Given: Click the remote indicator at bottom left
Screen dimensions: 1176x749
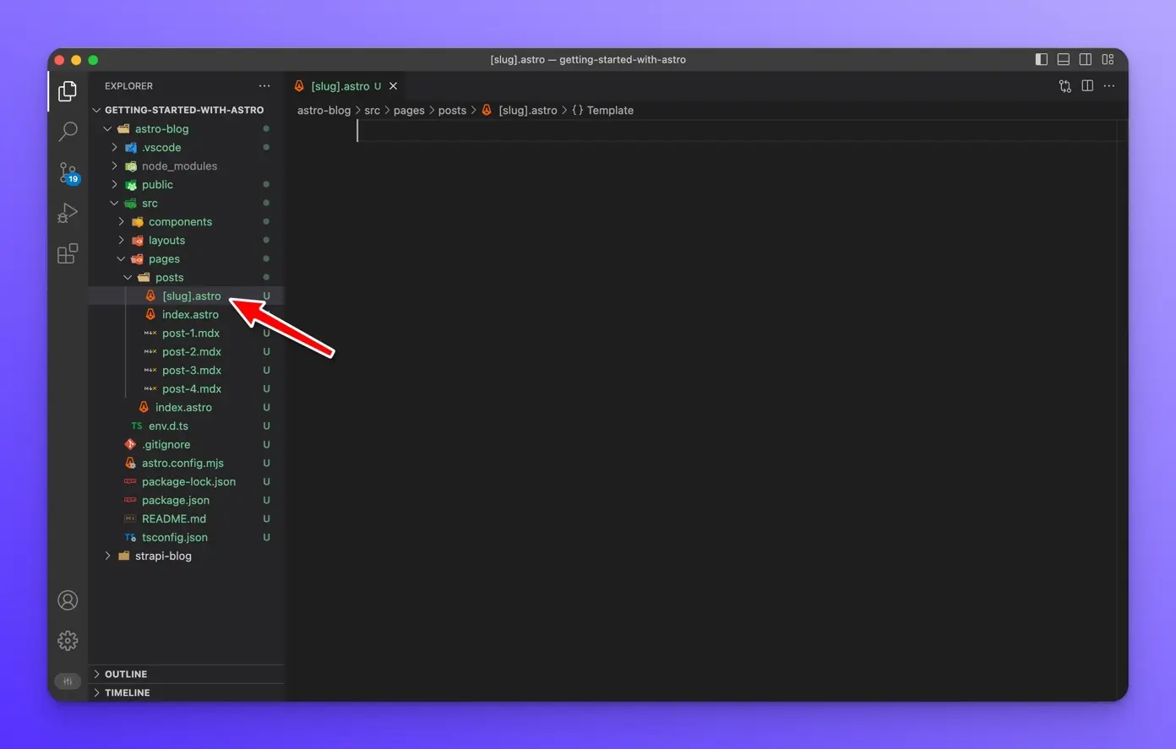Looking at the screenshot, I should point(68,681).
